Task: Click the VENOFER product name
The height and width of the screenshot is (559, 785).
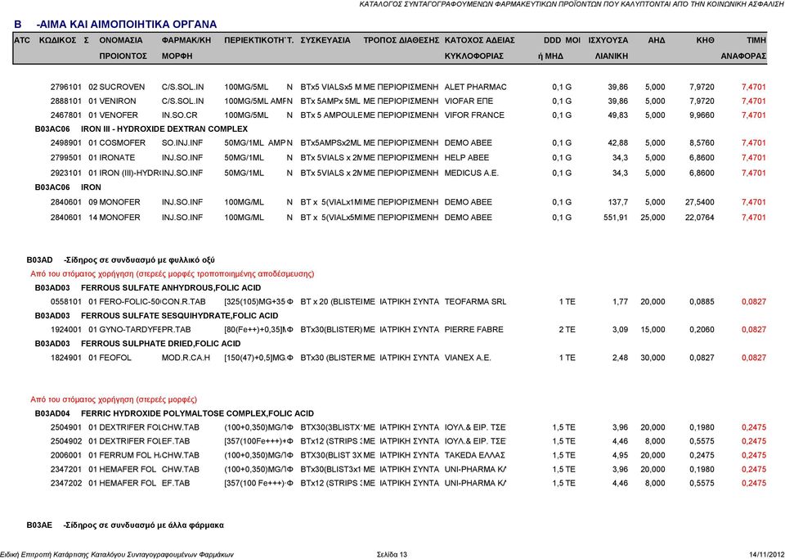Action: pos(118,115)
